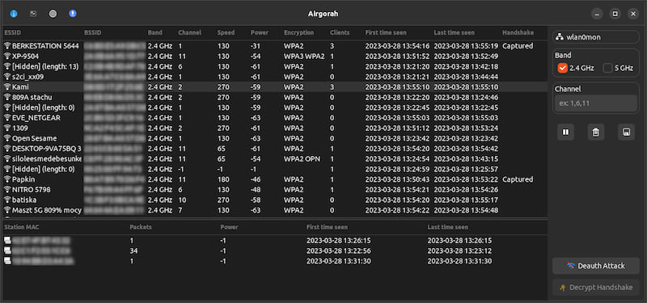Select station first seen at 13:31:30
The width and height of the screenshot is (647, 303).
[274, 261]
